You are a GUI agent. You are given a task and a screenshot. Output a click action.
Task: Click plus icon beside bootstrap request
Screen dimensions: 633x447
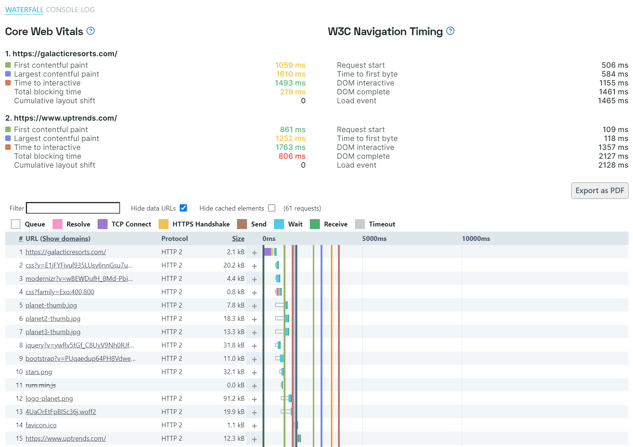(x=254, y=359)
